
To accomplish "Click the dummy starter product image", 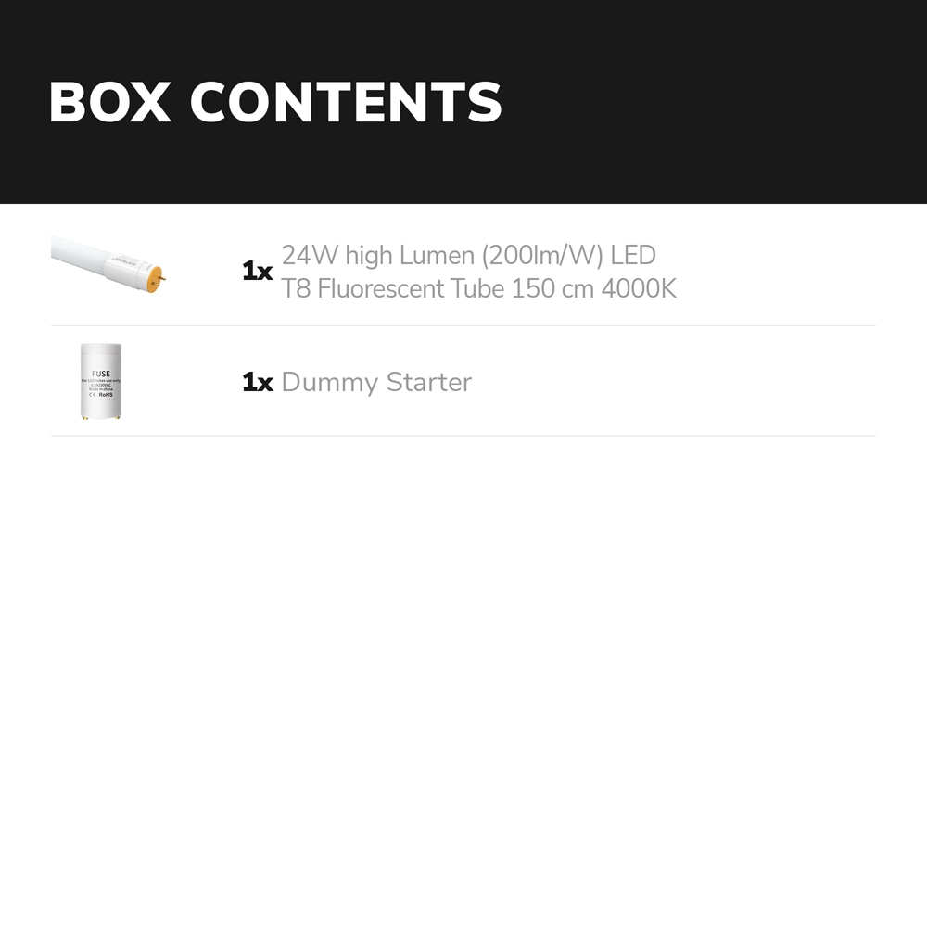I will coord(100,381).
